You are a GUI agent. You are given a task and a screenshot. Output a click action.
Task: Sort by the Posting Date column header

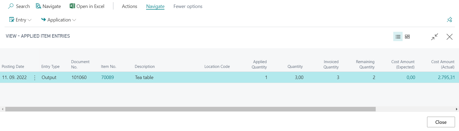tap(13, 67)
